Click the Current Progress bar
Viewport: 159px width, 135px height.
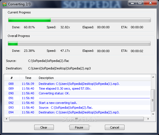click(79, 20)
